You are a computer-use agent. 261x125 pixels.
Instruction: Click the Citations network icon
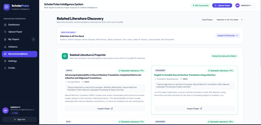coord(5,47)
